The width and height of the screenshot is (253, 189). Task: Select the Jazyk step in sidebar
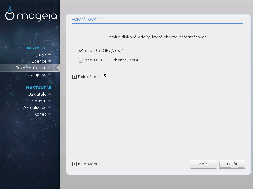pyautogui.click(x=41, y=54)
